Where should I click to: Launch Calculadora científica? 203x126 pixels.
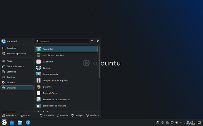coord(66,55)
